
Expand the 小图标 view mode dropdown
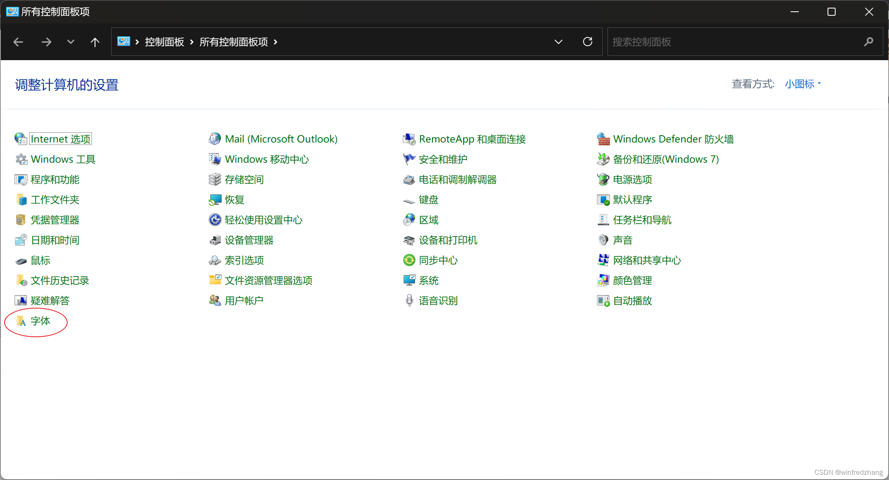[803, 84]
